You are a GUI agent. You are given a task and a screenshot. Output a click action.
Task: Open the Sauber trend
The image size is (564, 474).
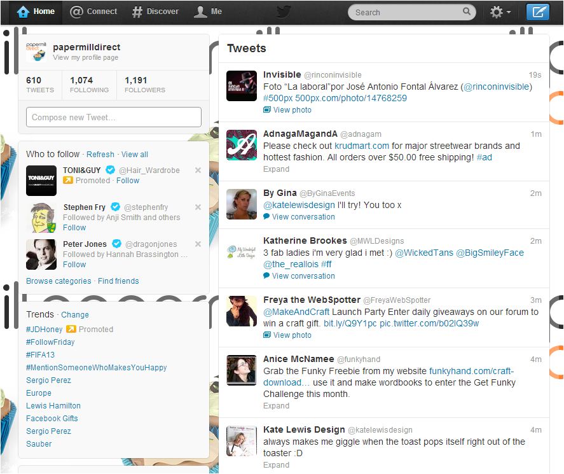coord(39,443)
